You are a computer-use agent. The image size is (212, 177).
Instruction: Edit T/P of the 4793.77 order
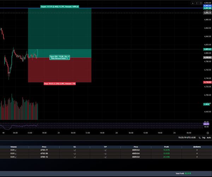(105, 150)
